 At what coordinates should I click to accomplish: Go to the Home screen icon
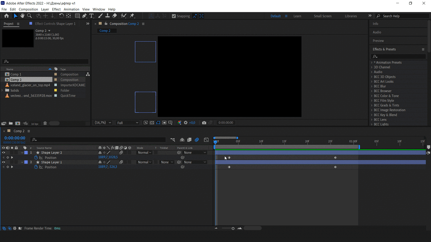[x=6, y=16]
